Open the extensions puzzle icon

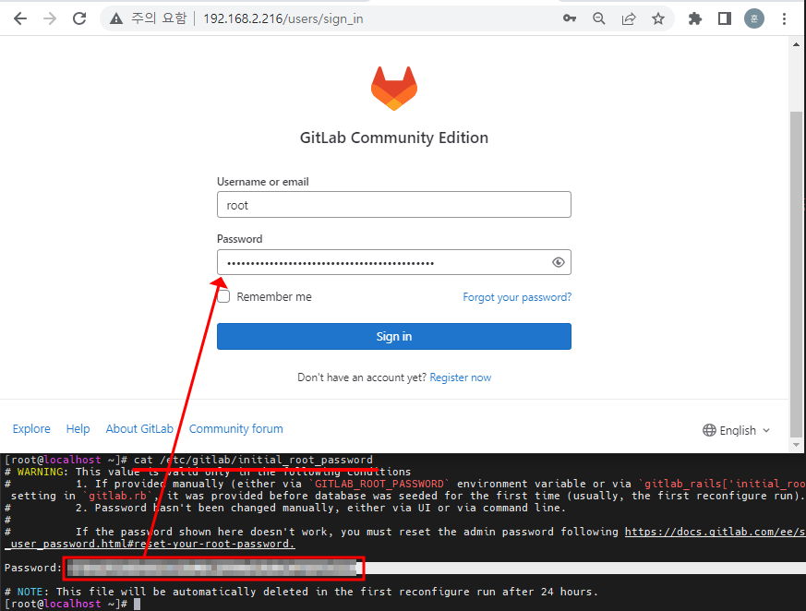(x=695, y=19)
